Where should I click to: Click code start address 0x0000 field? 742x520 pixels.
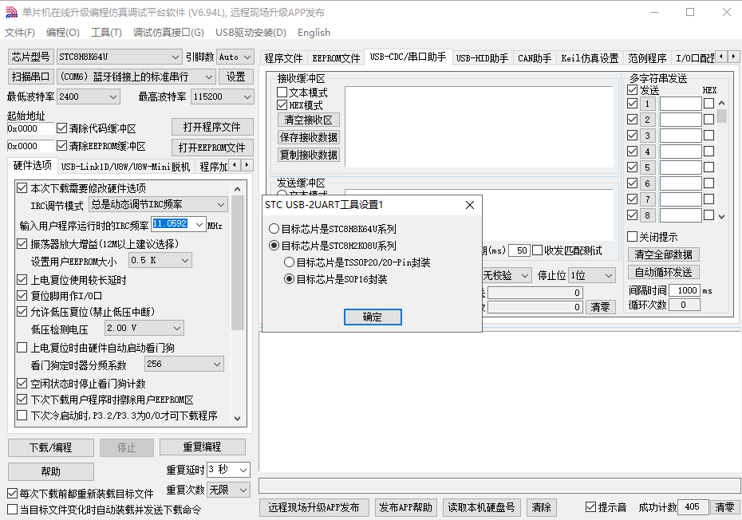pos(30,128)
